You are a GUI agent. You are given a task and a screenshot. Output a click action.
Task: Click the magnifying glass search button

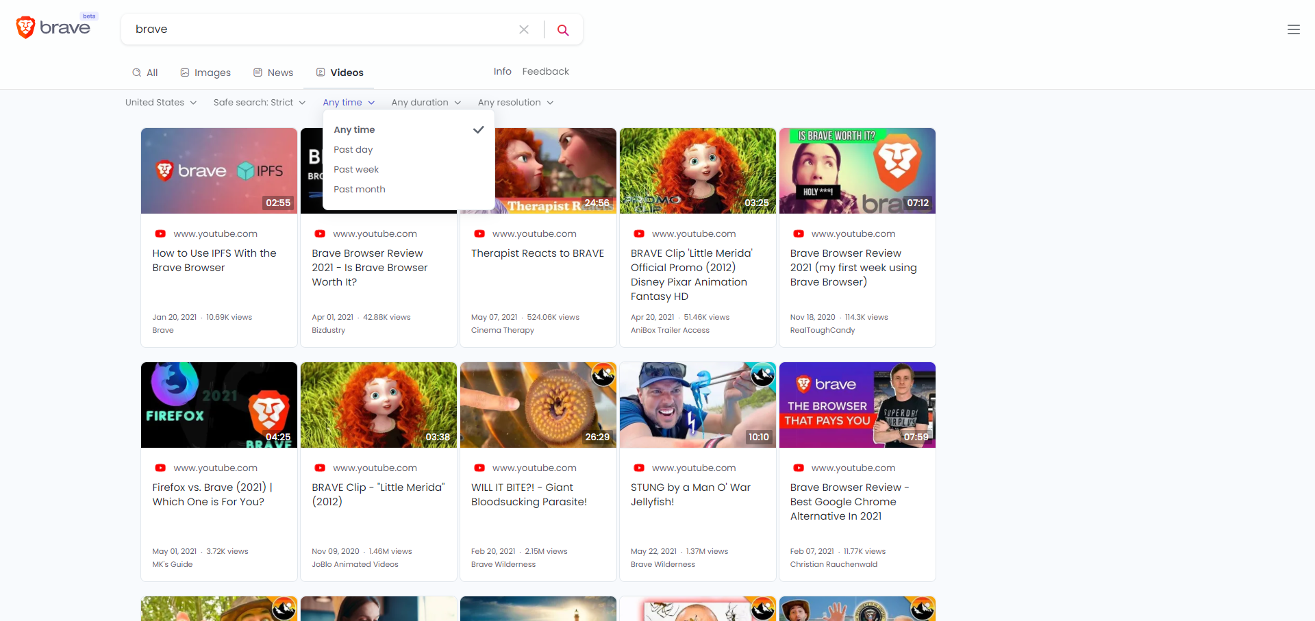[563, 29]
